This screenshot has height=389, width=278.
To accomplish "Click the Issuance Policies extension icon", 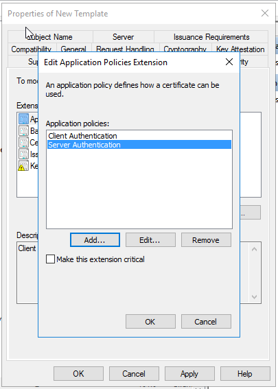I will 23,154.
